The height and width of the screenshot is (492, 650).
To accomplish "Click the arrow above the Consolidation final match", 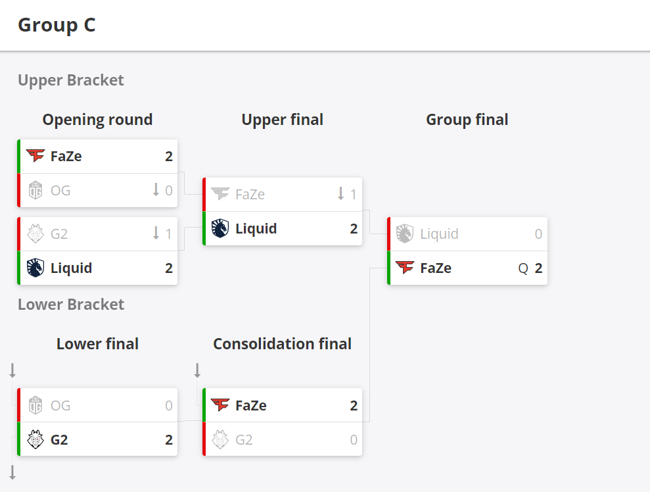I will coord(197,370).
